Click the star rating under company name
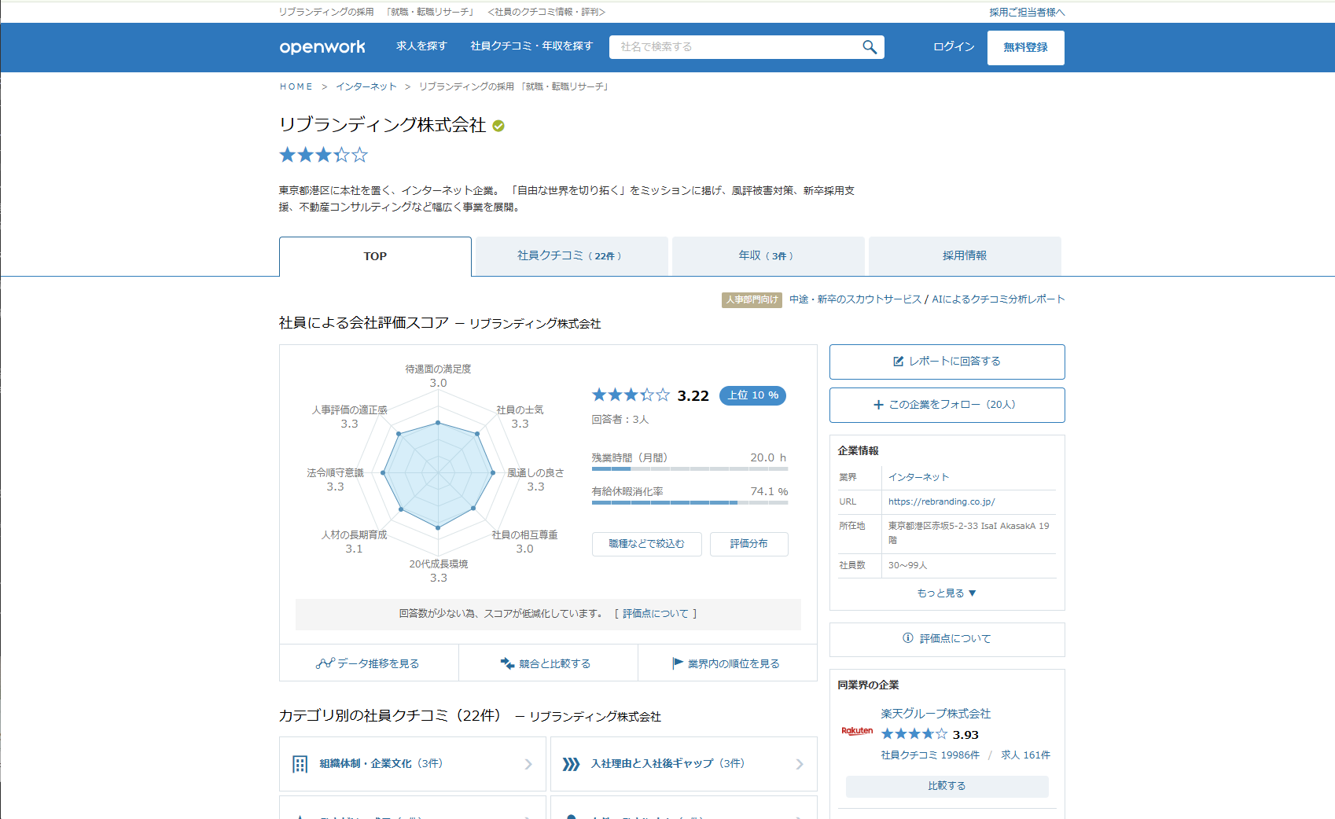This screenshot has width=1335, height=819. pos(323,155)
